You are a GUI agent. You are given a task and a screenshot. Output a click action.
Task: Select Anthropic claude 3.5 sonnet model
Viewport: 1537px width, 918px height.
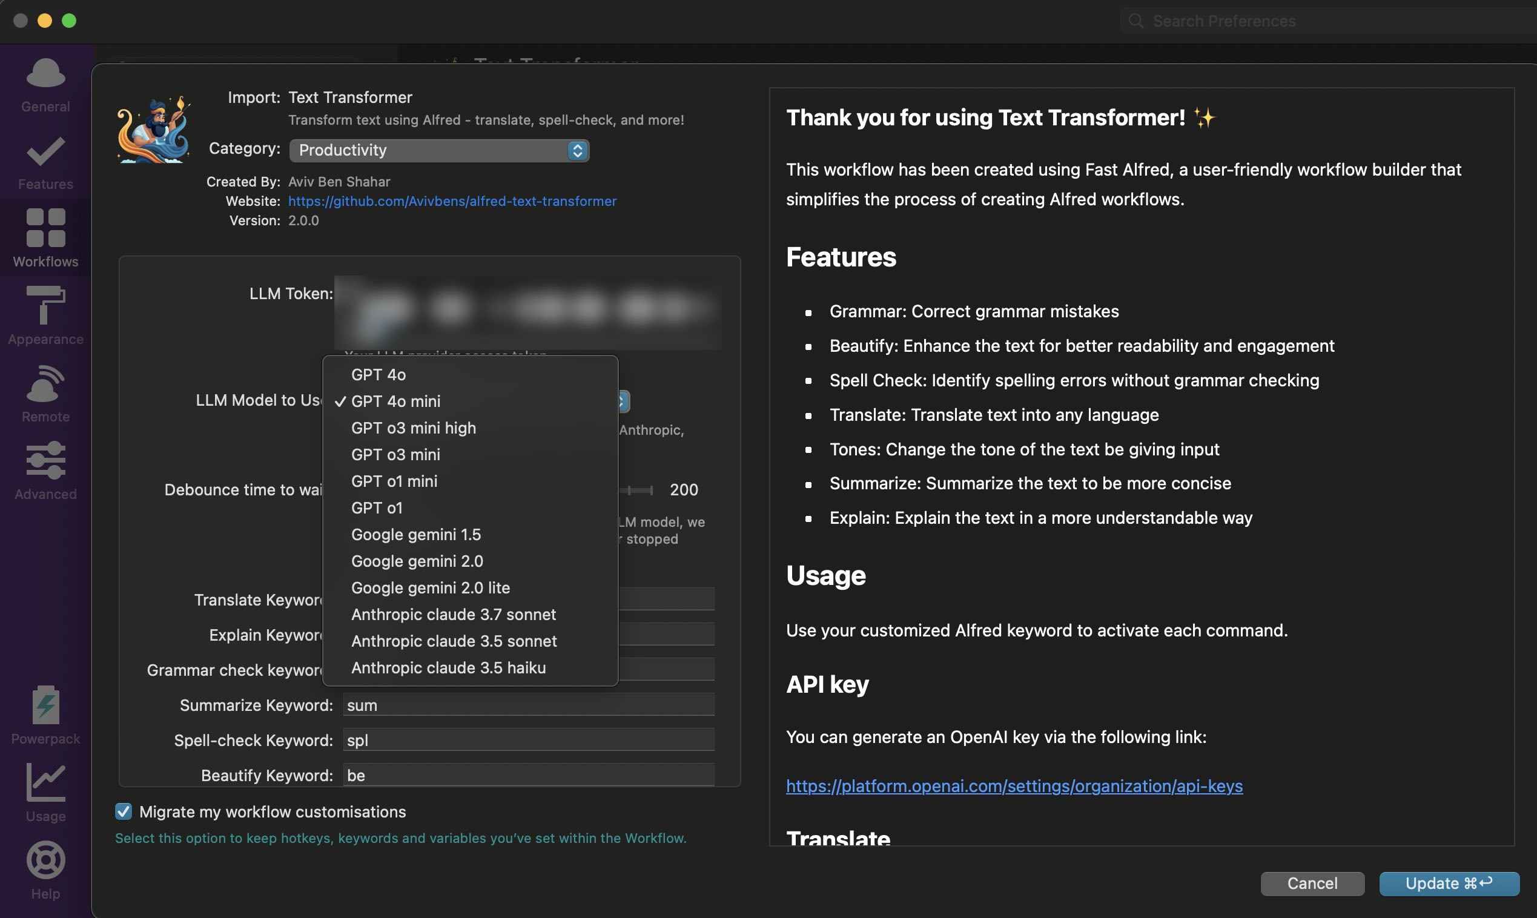coord(470,640)
